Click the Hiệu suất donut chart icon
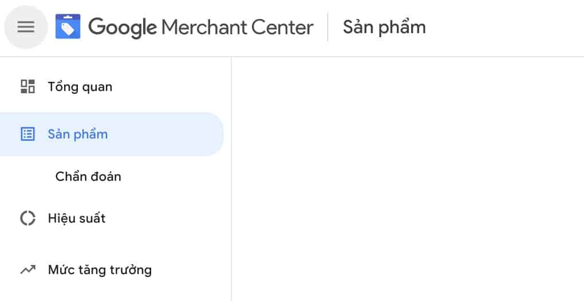584x301 pixels. [27, 219]
